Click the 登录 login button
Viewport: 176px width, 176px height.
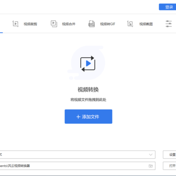tap(168, 7)
